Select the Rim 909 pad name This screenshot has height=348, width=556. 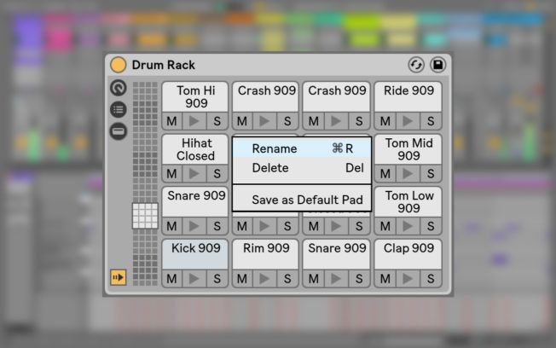(x=266, y=248)
